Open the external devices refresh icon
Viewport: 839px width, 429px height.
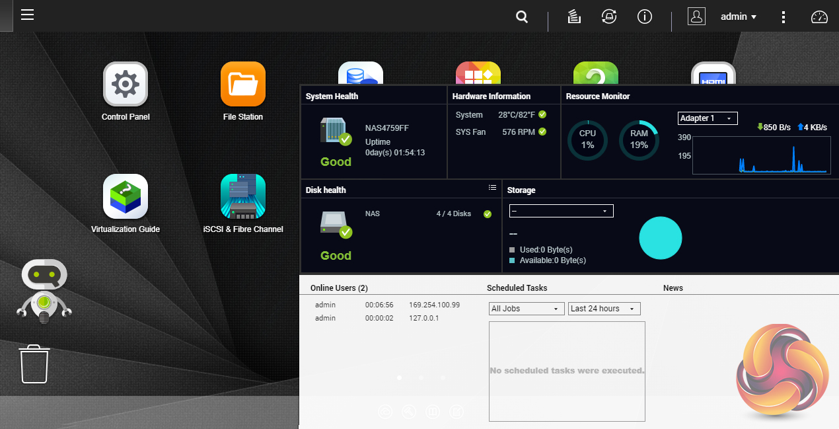pyautogui.click(x=608, y=17)
